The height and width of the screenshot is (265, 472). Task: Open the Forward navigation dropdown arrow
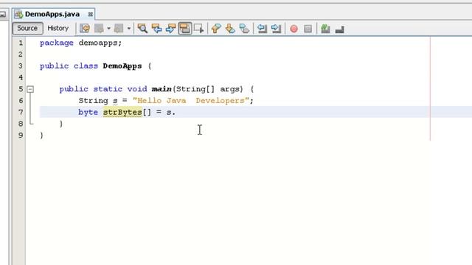click(129, 29)
